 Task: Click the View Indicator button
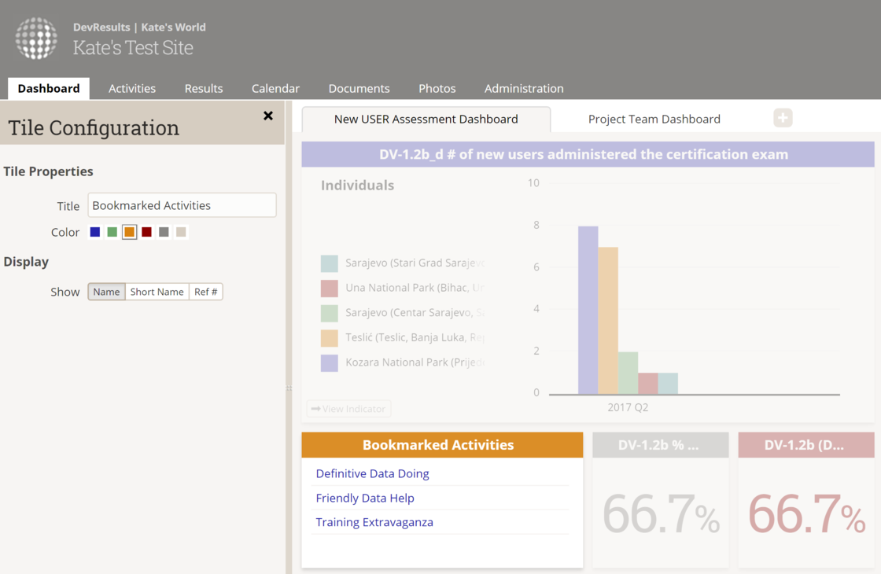tap(348, 409)
